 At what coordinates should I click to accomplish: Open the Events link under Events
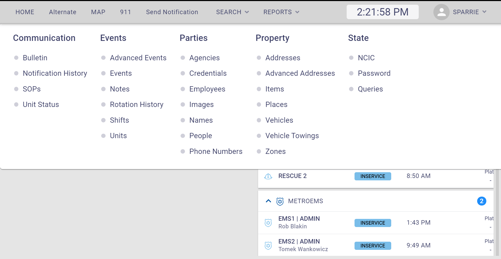pyautogui.click(x=121, y=73)
